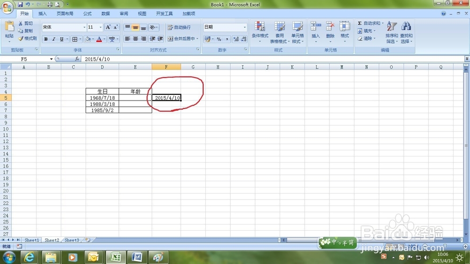Open the font name dropdown
Image resolution: width=470 pixels, height=264 pixels.
pos(84,27)
